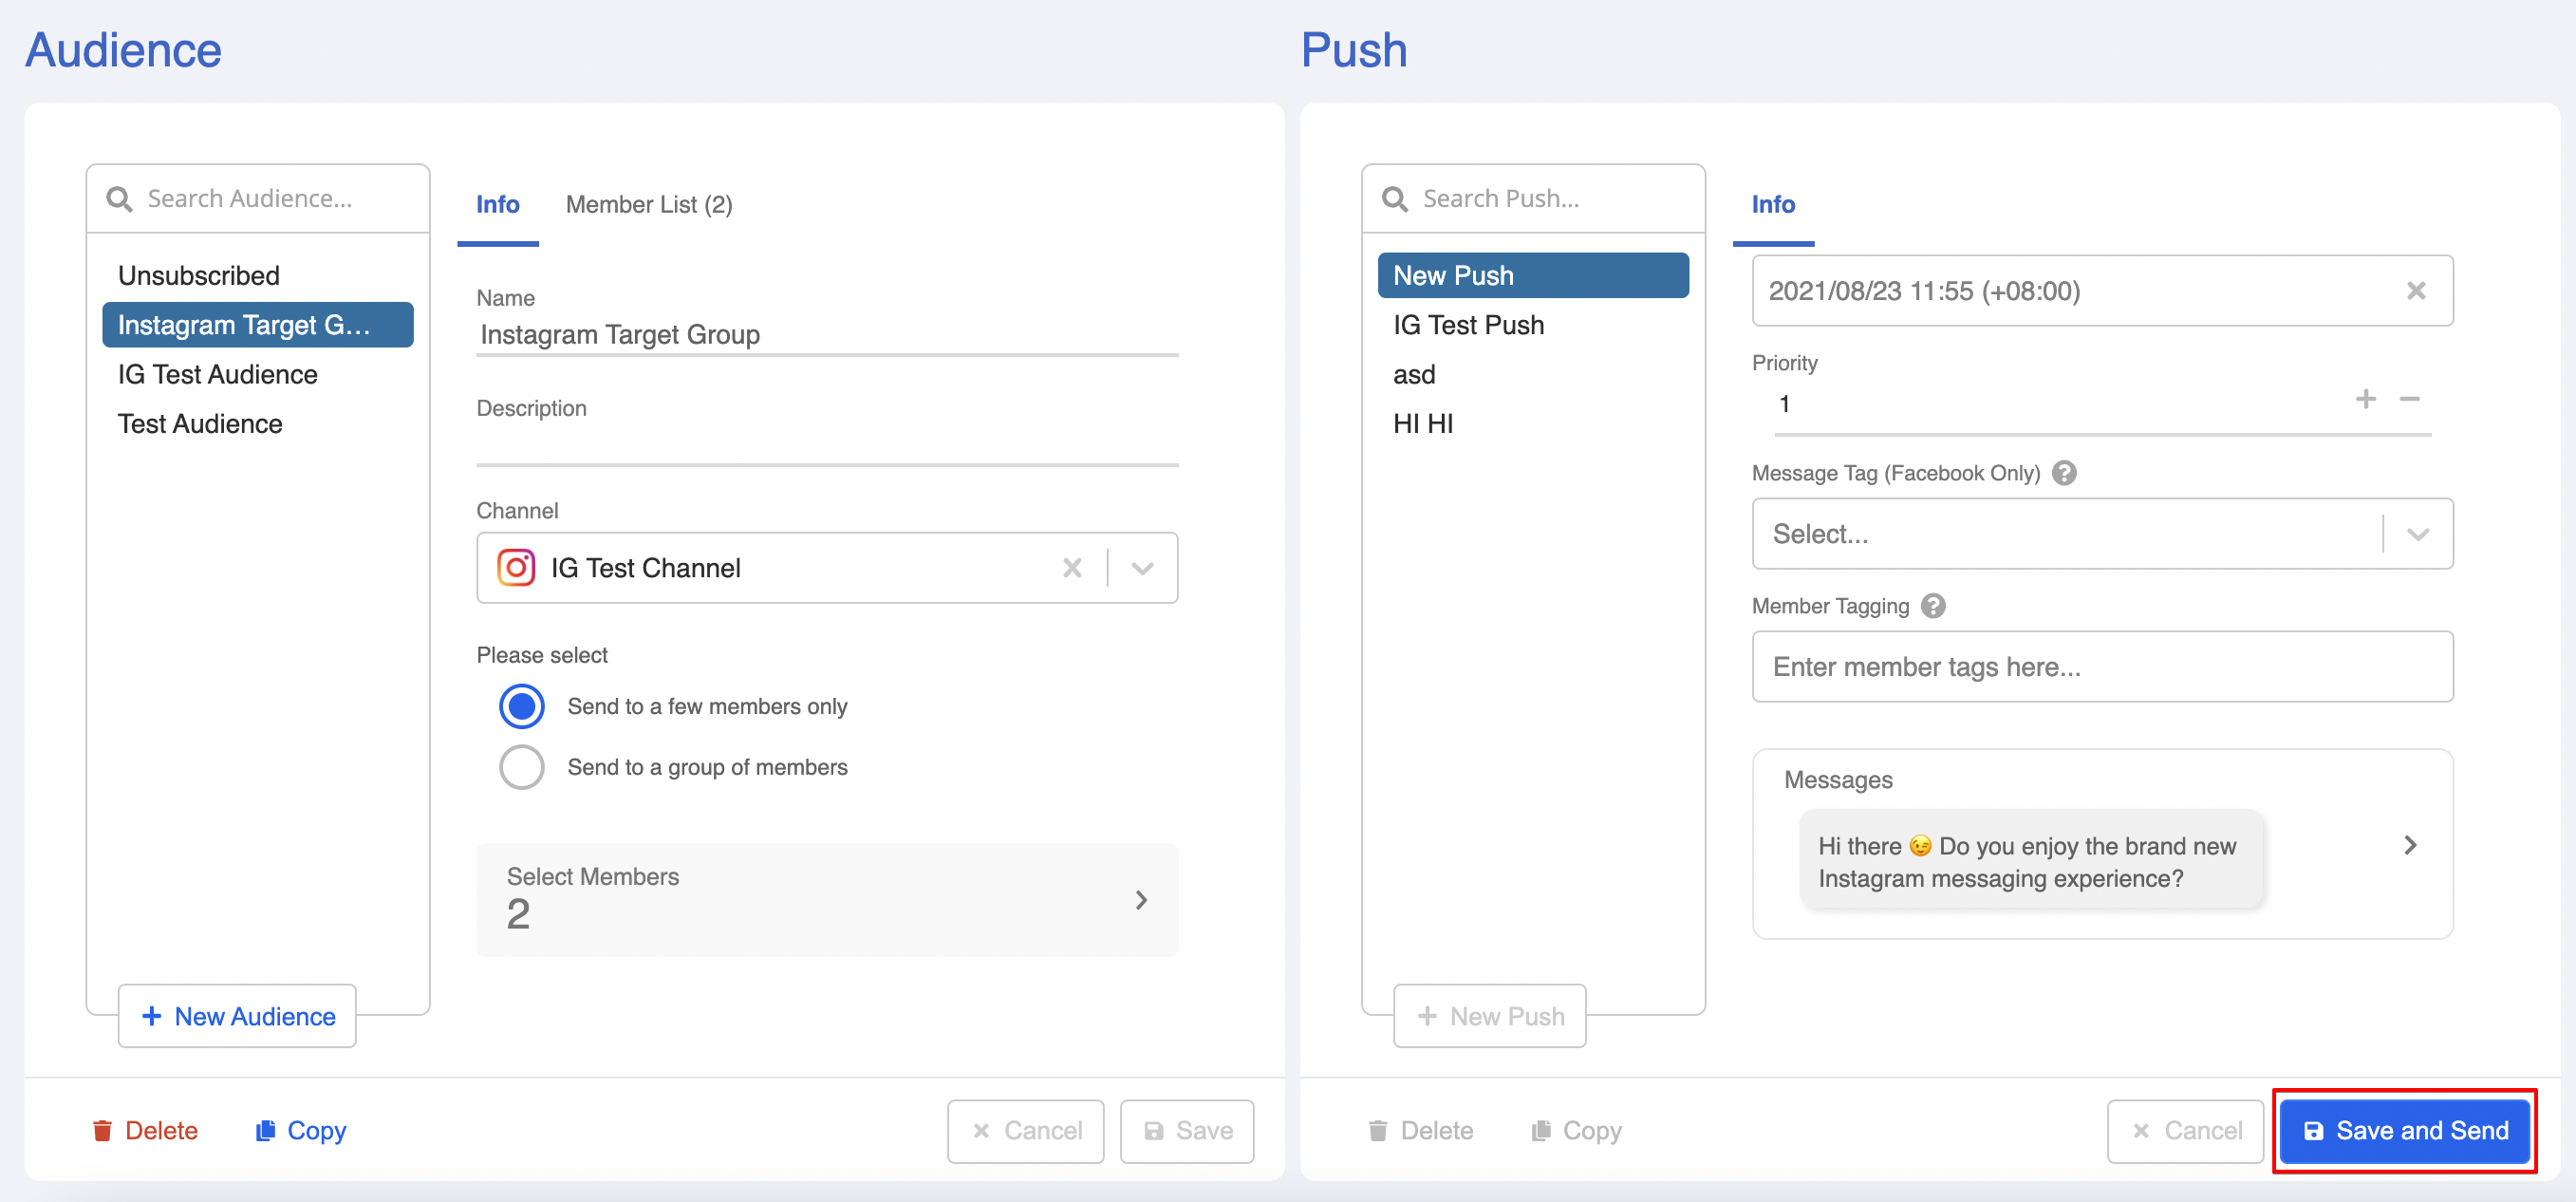
Task: Save the audience
Action: click(x=1187, y=1131)
